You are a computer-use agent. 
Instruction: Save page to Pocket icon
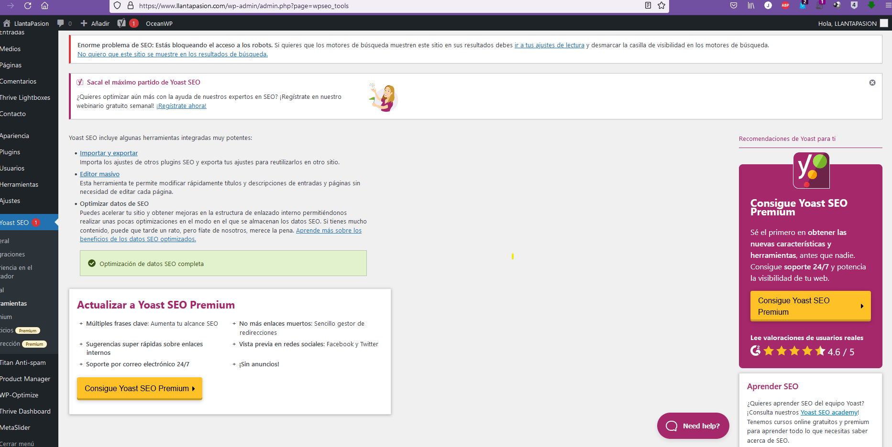(x=734, y=6)
